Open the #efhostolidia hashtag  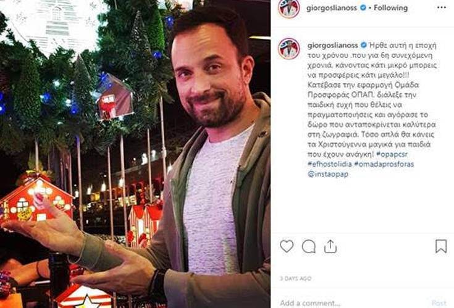(329, 164)
